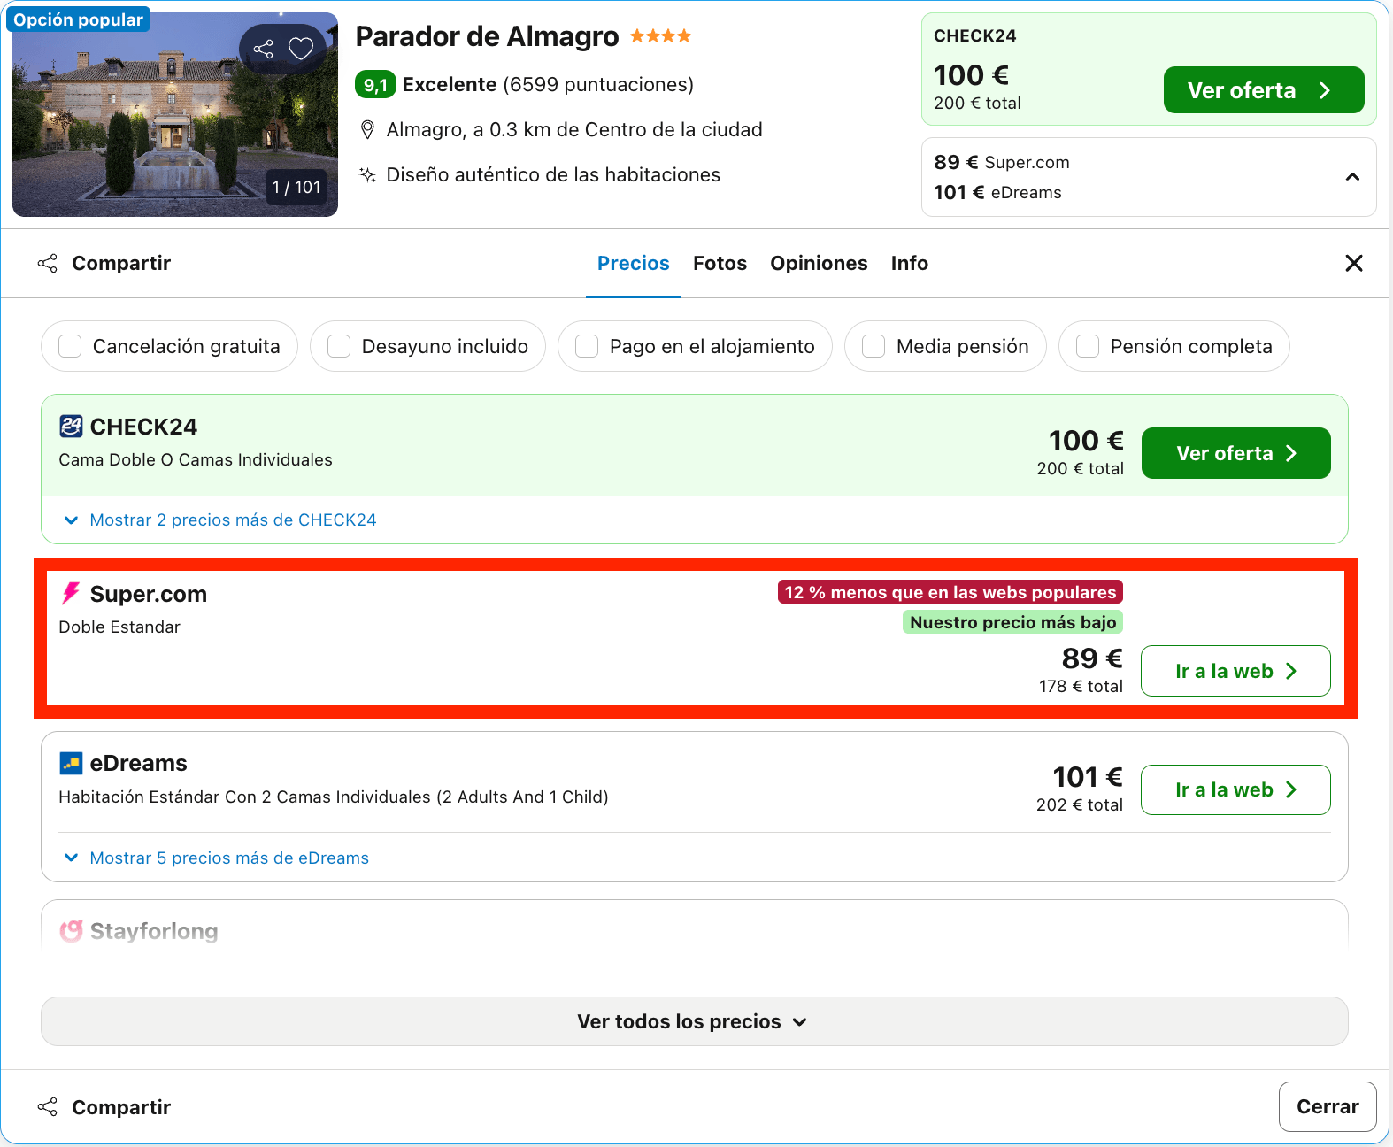The width and height of the screenshot is (1393, 1147).
Task: Click Ir a la web for eDreams
Action: pos(1236,789)
